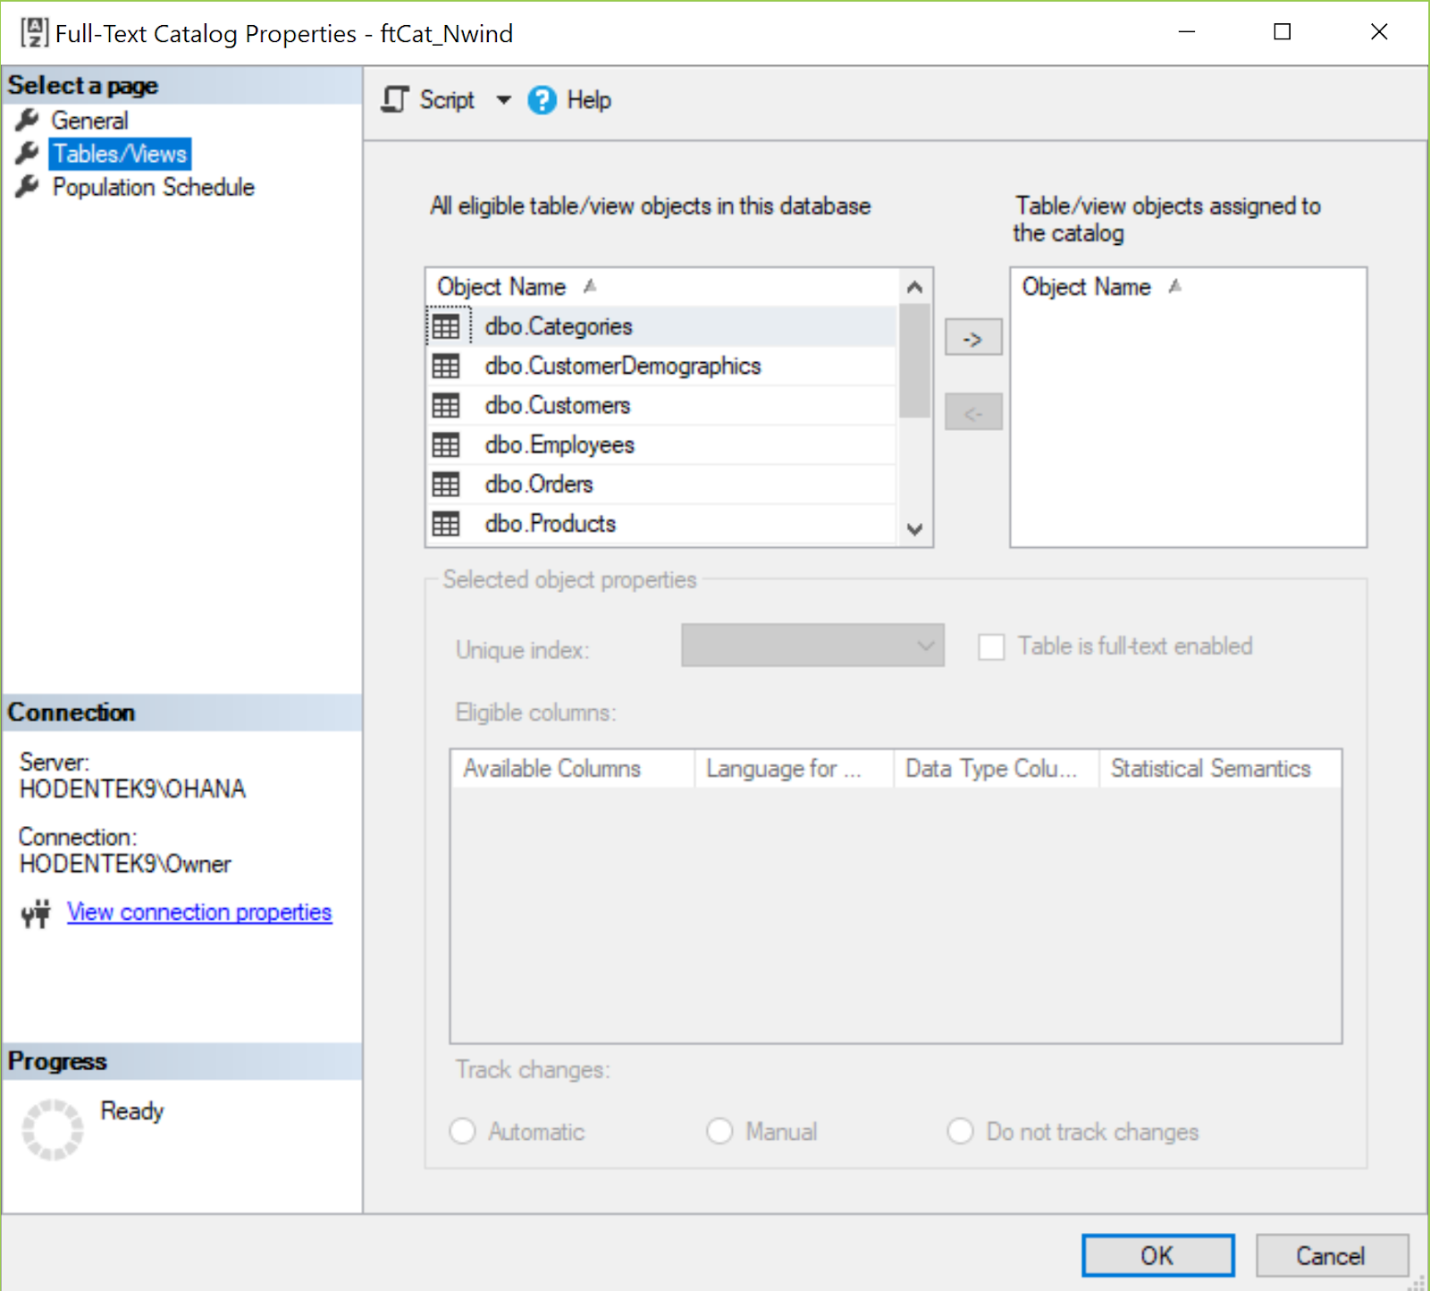
Task: Enable the Table is full-text enabled checkbox
Action: pos(992,646)
